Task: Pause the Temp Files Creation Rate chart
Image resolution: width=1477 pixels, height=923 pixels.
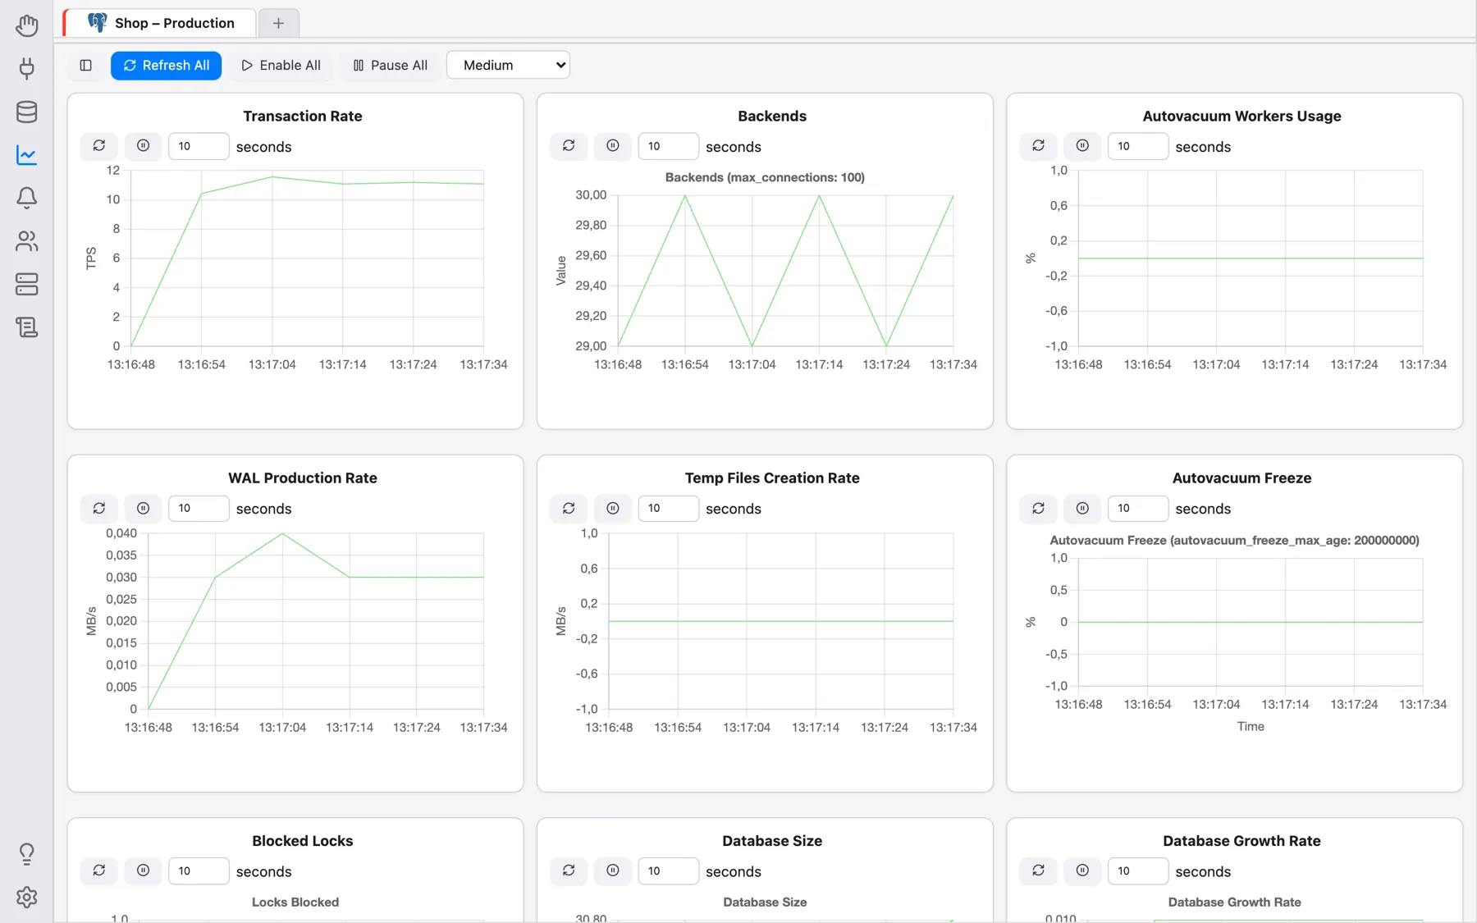Action: point(613,509)
